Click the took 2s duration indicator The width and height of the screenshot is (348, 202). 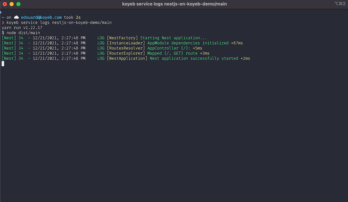tap(73, 17)
